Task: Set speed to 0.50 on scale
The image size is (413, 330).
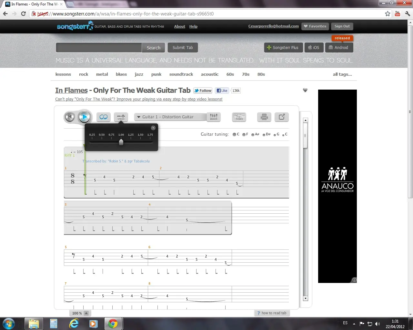Action: pyautogui.click(x=102, y=135)
